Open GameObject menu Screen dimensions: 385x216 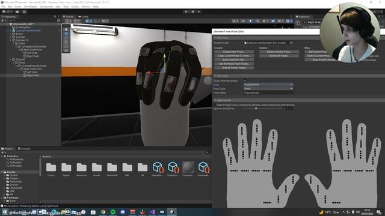coord(31,7)
